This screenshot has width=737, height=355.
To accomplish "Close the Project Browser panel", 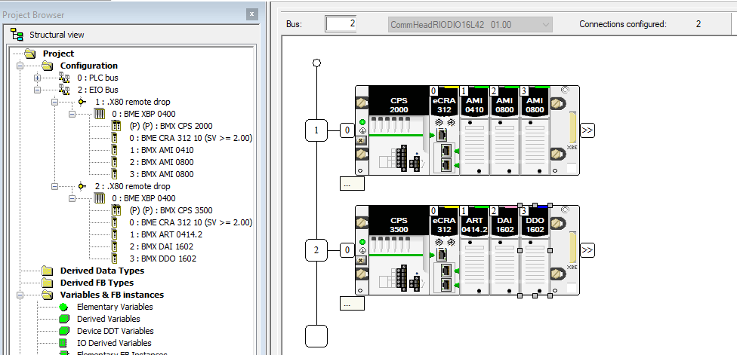I will coord(253,15).
